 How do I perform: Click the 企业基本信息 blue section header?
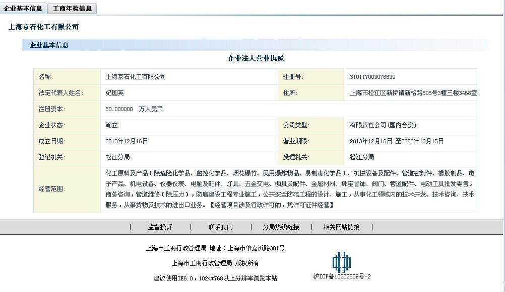coord(49,45)
